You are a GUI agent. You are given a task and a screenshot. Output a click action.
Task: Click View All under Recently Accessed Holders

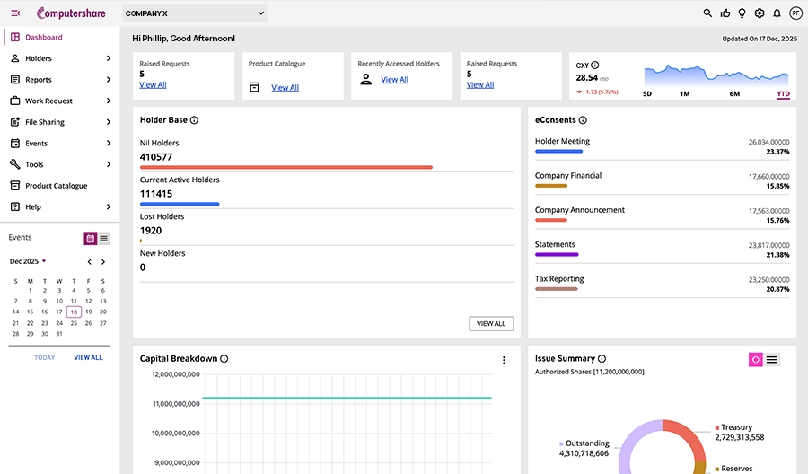(x=394, y=80)
